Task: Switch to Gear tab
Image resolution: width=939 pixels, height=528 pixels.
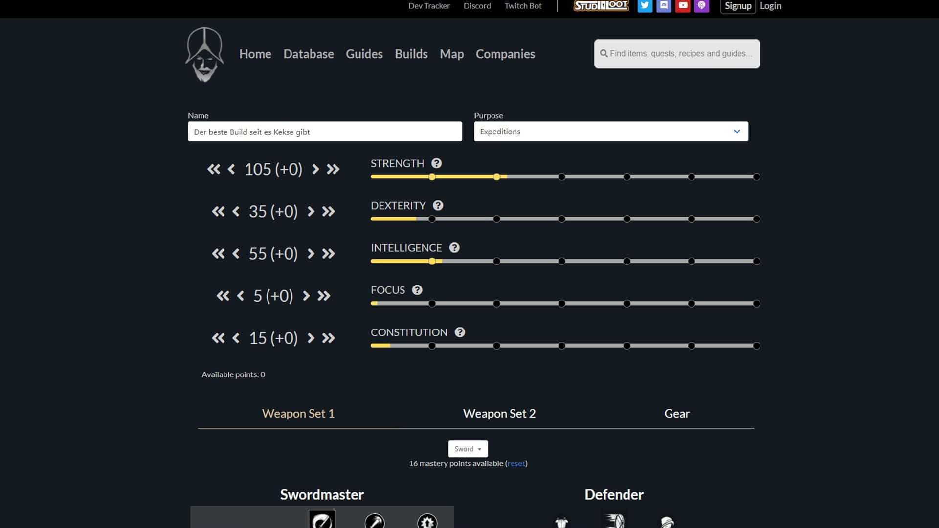Action: tap(677, 414)
